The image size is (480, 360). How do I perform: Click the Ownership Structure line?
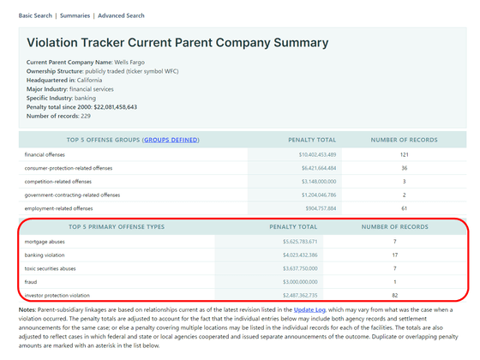pos(102,71)
